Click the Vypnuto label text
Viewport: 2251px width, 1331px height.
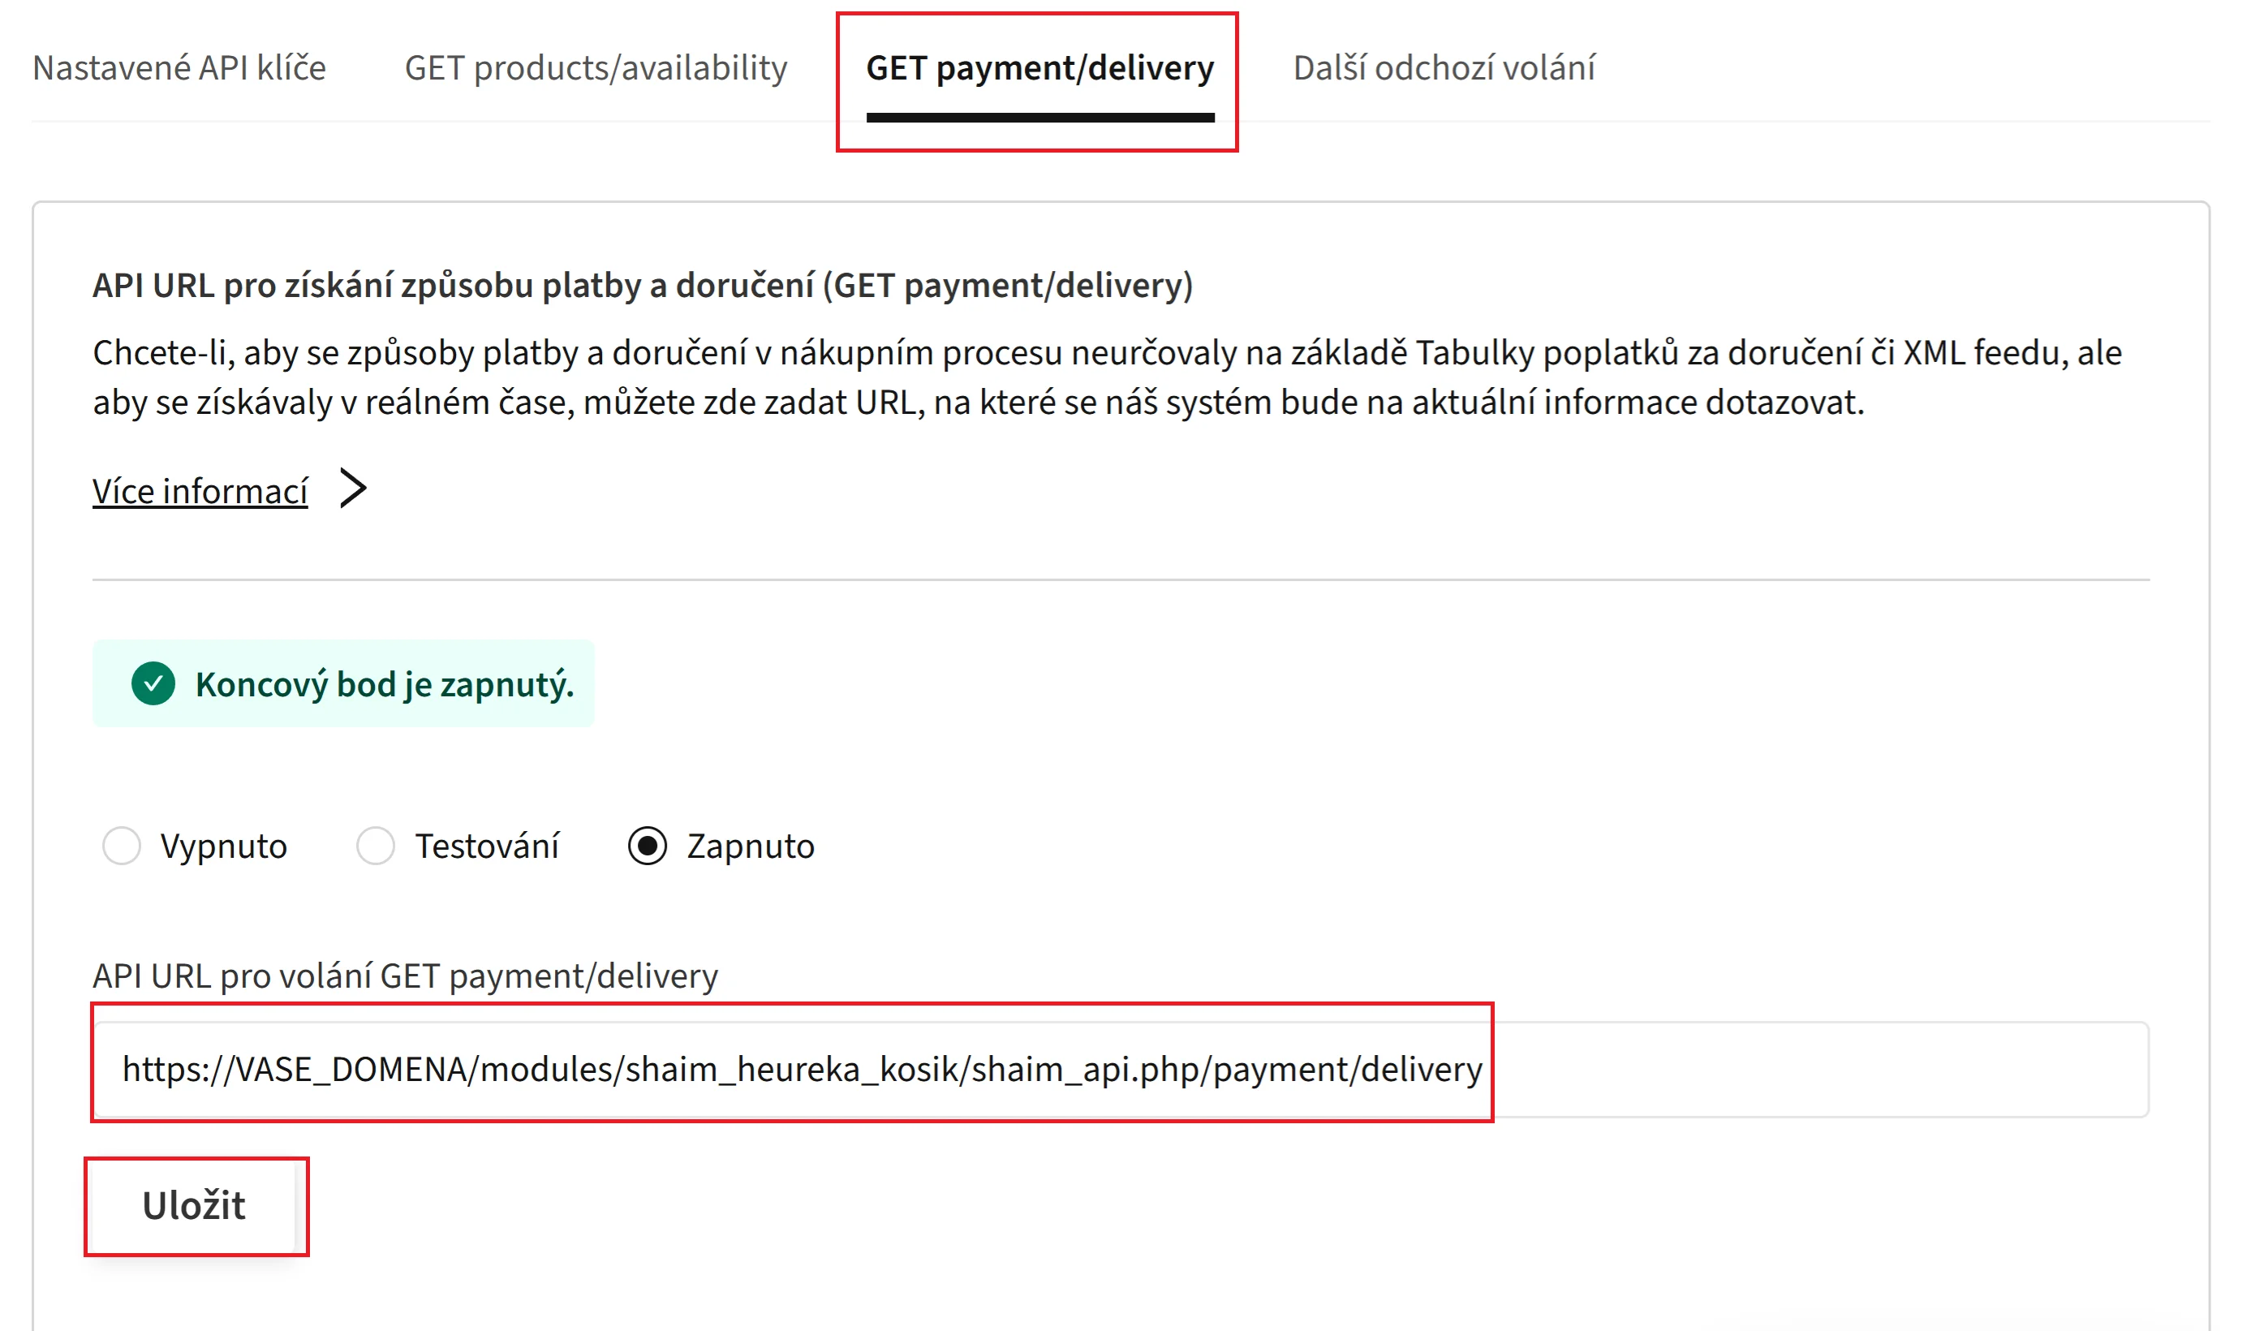tap(223, 846)
